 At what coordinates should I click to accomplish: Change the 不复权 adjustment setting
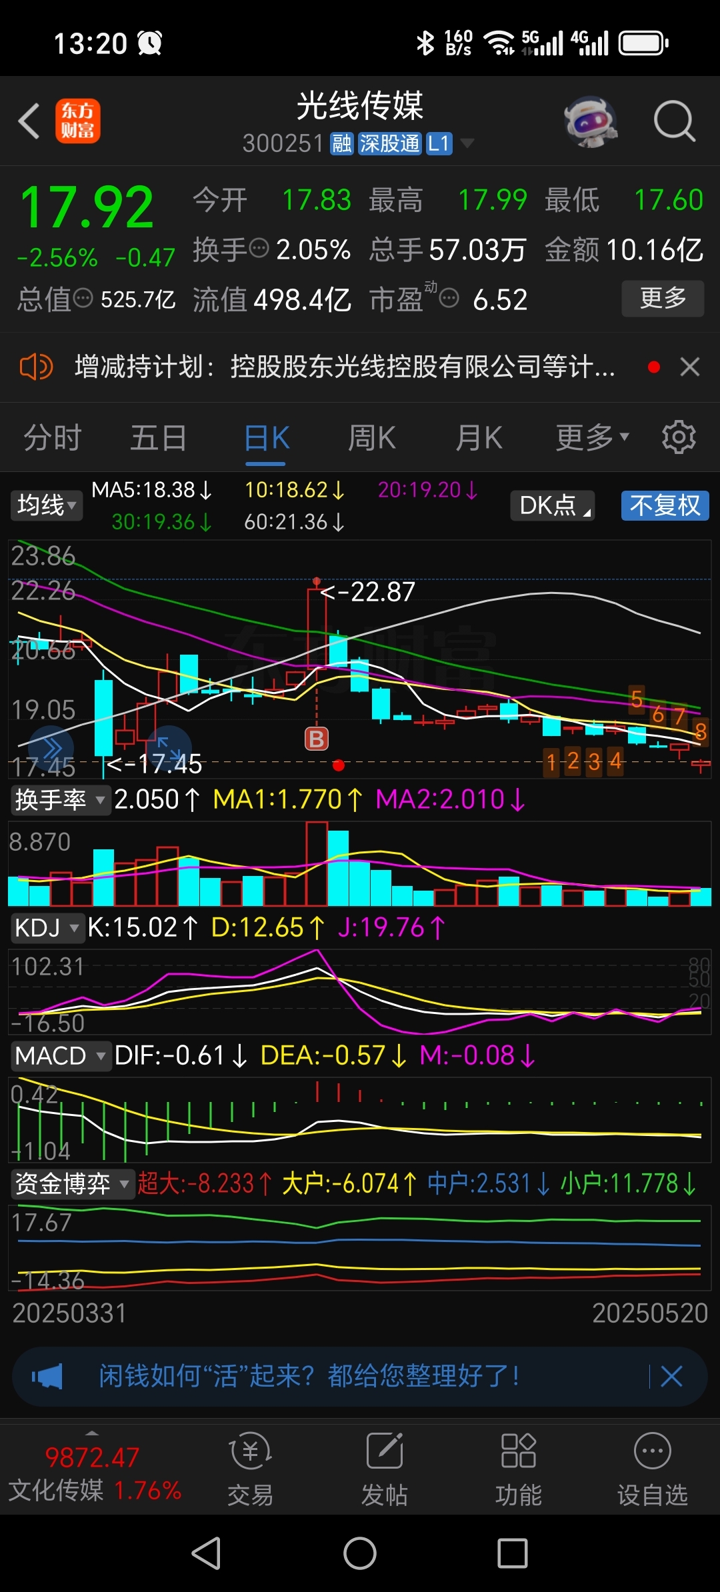click(665, 505)
